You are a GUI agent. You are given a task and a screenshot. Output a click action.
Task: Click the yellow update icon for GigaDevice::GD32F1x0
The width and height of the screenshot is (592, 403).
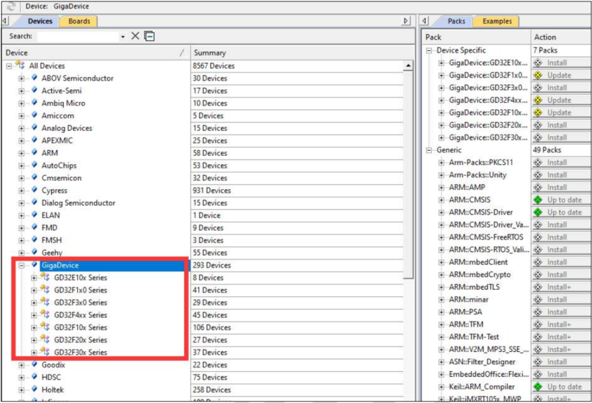(537, 75)
